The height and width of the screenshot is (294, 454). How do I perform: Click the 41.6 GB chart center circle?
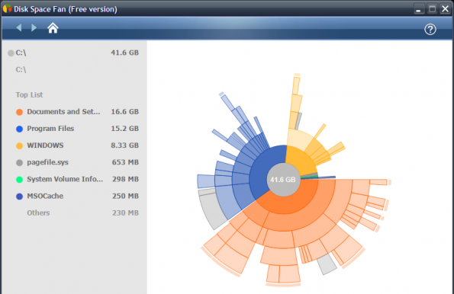pyautogui.click(x=283, y=180)
